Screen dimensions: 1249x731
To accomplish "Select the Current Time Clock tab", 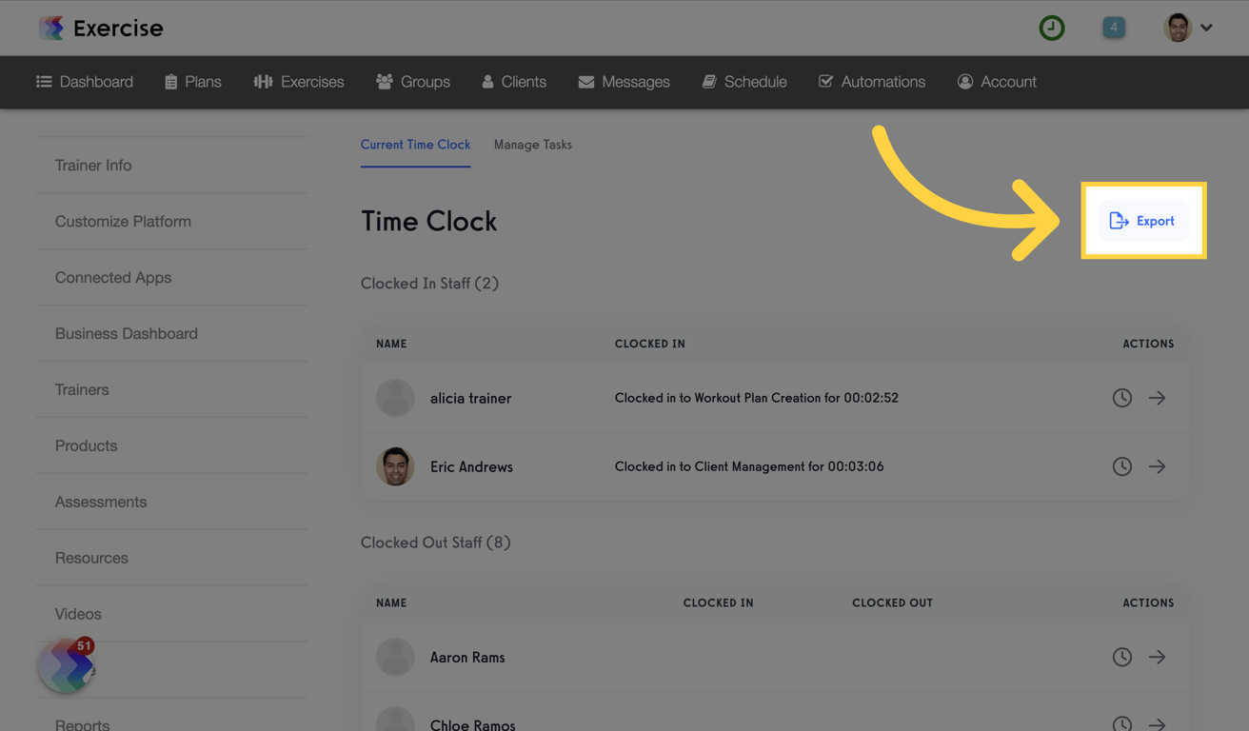I will tap(415, 145).
